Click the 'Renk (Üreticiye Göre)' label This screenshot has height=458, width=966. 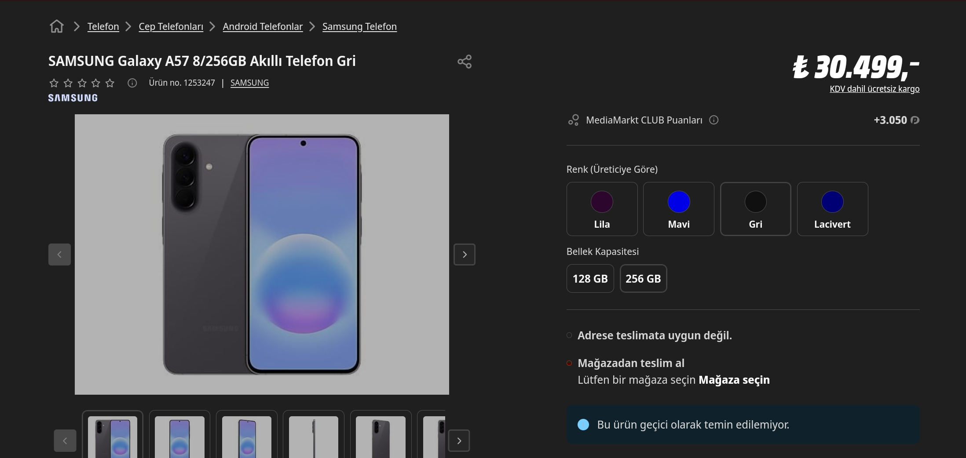(x=612, y=169)
